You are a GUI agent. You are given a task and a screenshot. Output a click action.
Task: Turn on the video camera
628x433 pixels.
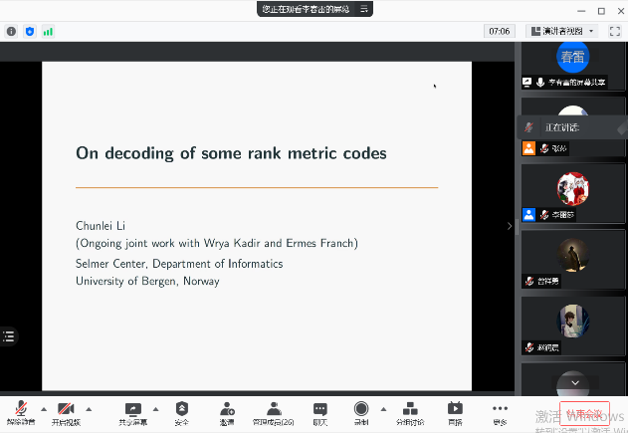pos(66,412)
